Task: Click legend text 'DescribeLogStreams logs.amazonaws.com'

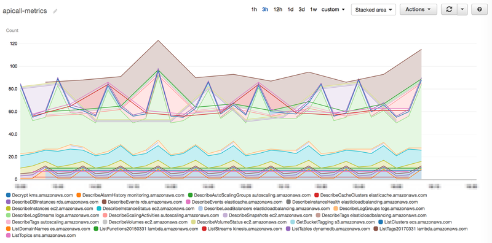Action: (x=55, y=215)
